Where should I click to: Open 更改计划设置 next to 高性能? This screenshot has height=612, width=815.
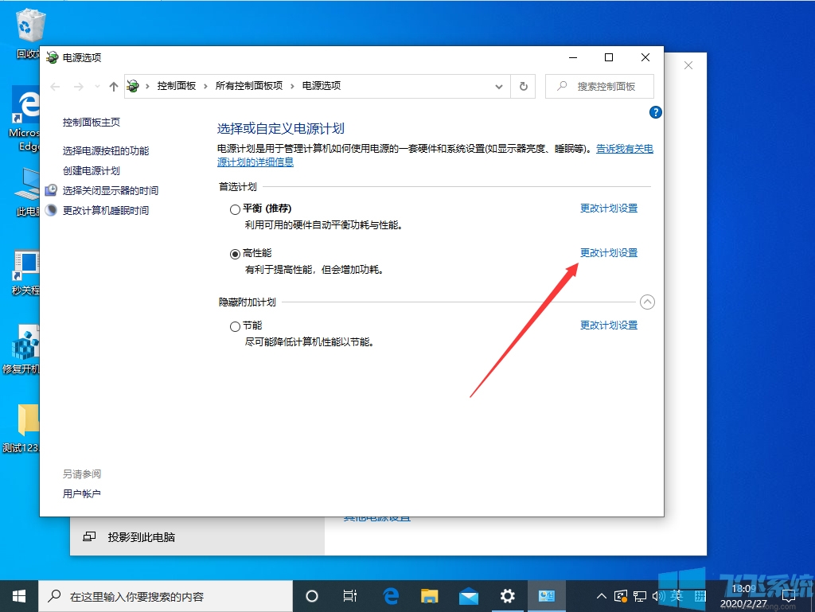pyautogui.click(x=608, y=252)
